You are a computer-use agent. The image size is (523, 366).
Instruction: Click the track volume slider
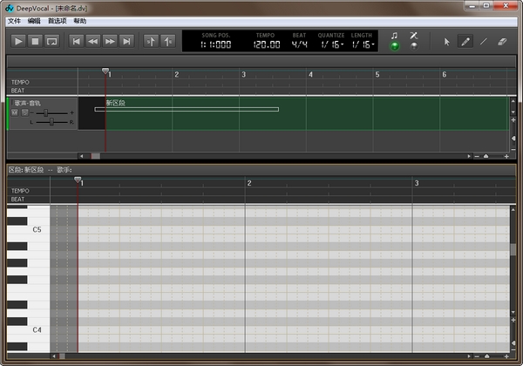pos(46,112)
